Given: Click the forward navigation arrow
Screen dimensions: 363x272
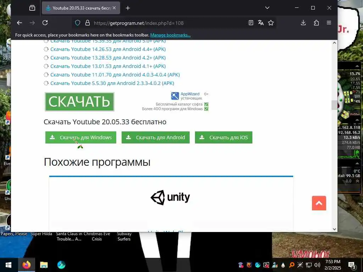Looking at the screenshot, I should pyautogui.click(x=32, y=23).
